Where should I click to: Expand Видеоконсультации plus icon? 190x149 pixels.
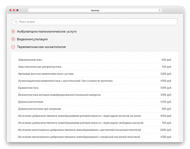coord(13,39)
